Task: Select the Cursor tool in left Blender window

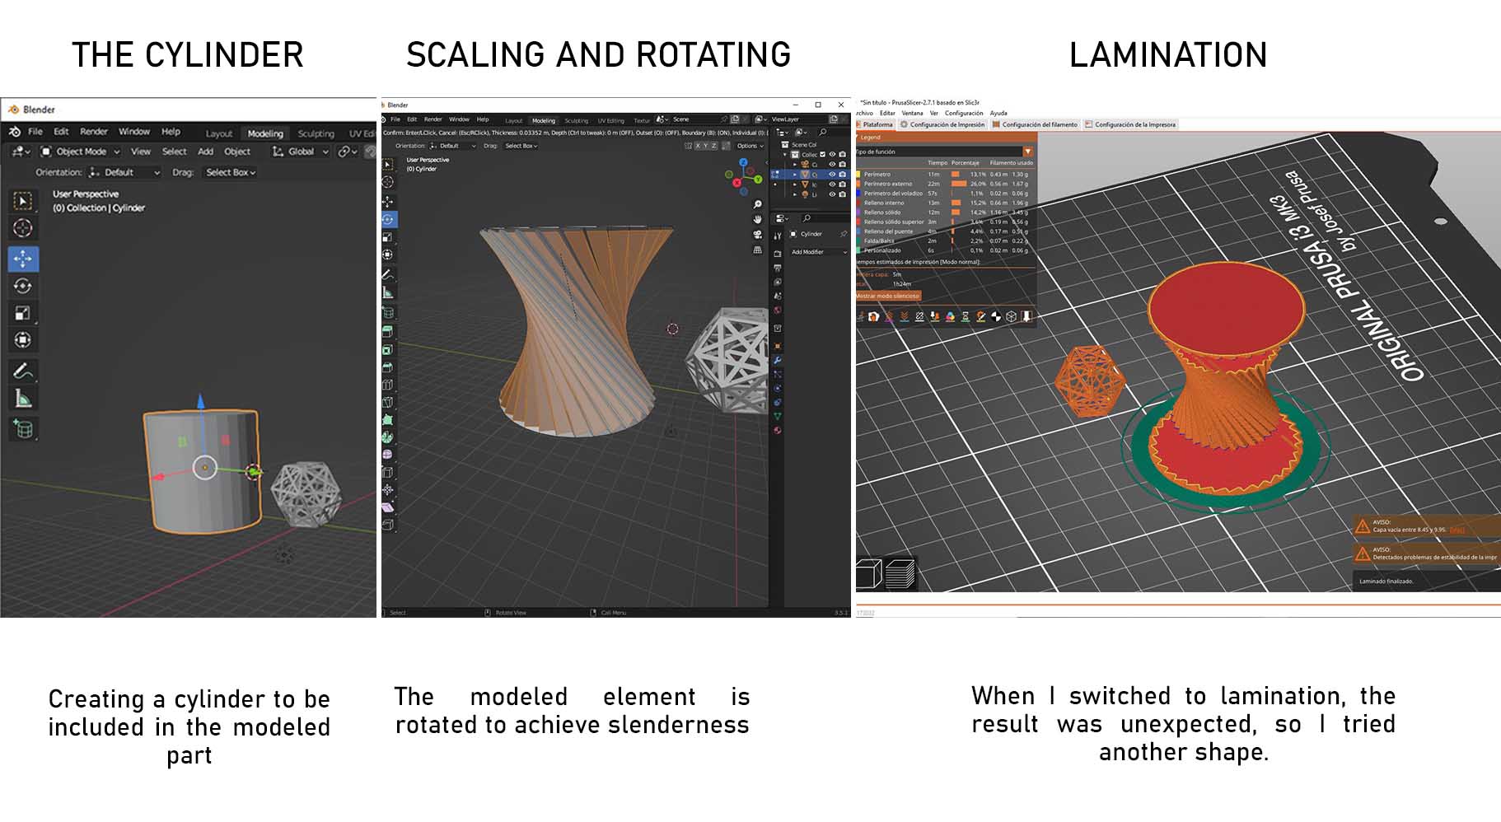Action: pyautogui.click(x=23, y=228)
